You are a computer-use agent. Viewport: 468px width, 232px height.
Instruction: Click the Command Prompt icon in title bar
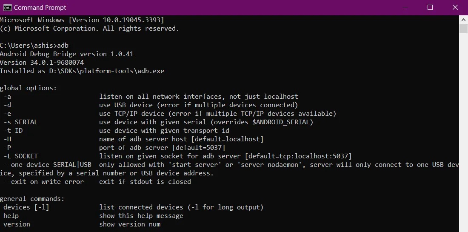[7, 7]
